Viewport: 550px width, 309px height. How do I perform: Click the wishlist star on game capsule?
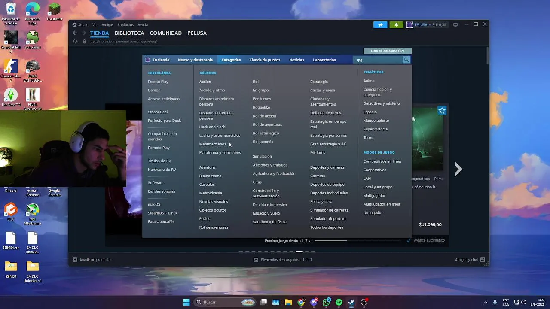442,111
